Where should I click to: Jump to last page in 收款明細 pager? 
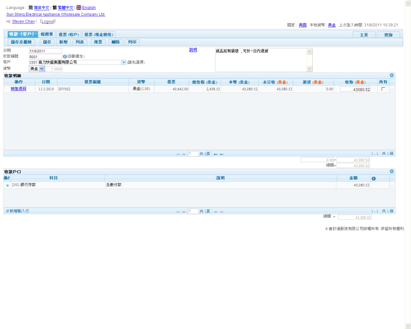[x=222, y=154]
